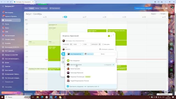
Task: Select Алина Грунцева in the list
Action: [91, 69]
